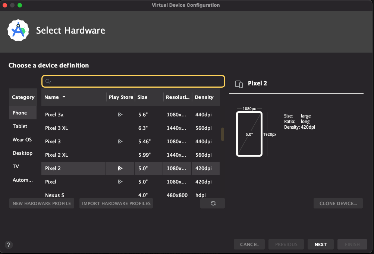Click the Cancel button
The width and height of the screenshot is (374, 254).
pos(249,244)
